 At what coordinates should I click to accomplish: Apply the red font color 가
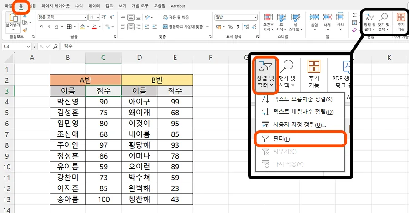tap(95, 26)
